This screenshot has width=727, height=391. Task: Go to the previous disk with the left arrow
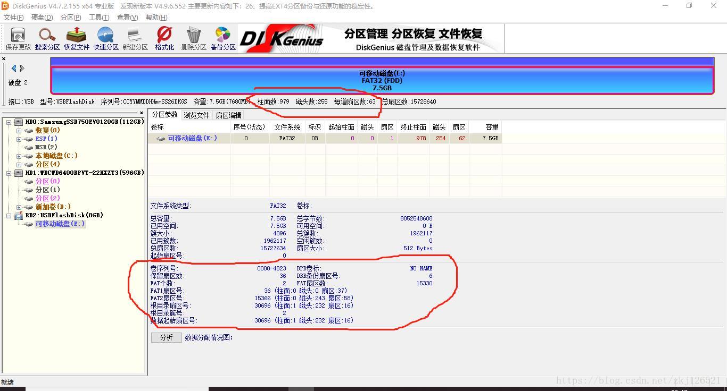coord(14,68)
